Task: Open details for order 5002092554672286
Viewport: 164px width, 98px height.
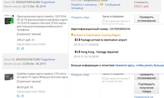Action: click(48, 59)
